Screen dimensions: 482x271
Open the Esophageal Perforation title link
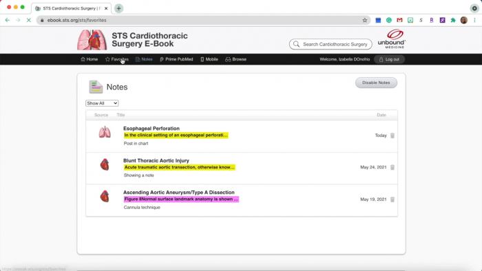coord(151,129)
